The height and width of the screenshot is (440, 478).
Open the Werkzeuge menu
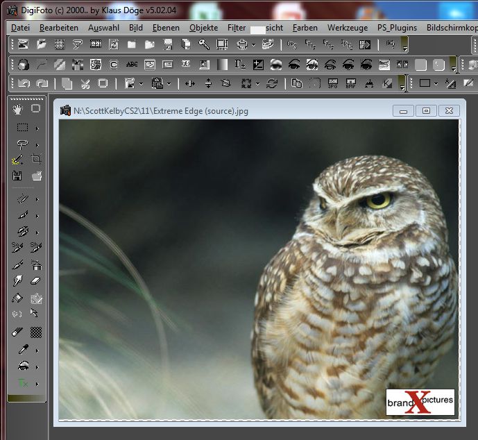347,28
